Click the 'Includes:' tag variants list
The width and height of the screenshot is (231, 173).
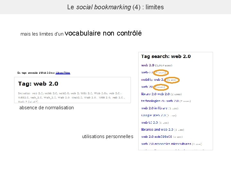[x=72, y=97]
